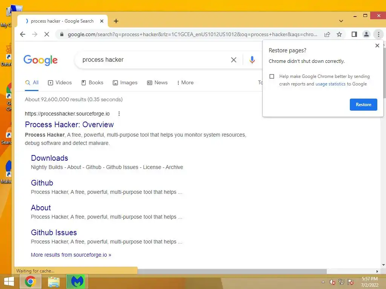Select the All search tab
This screenshot has width=386, height=289.
[32, 83]
